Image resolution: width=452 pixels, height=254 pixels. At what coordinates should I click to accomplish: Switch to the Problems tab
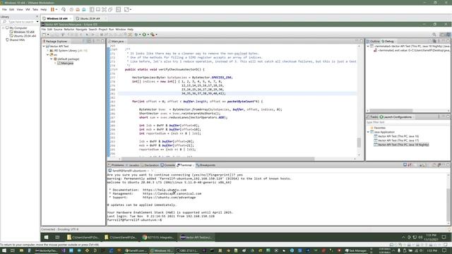pos(116,165)
